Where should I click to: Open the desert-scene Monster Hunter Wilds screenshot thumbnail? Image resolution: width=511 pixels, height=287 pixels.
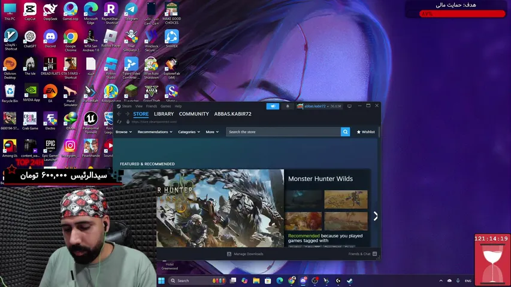[x=346, y=200]
